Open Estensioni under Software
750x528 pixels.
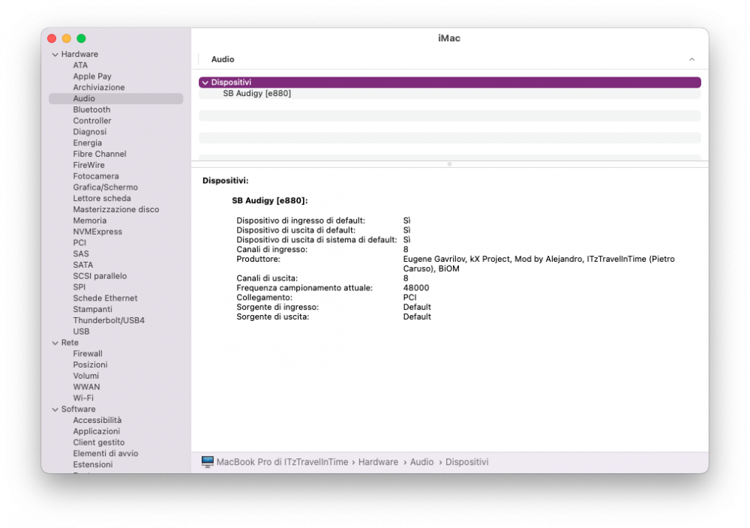[93, 464]
